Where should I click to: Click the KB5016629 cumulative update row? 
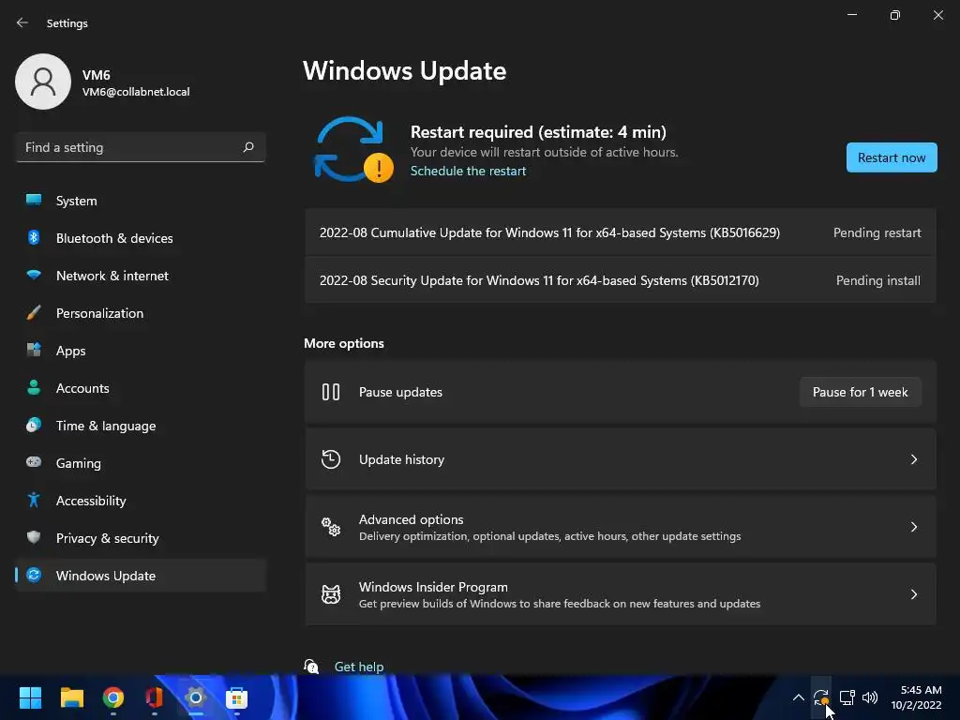[x=621, y=232]
